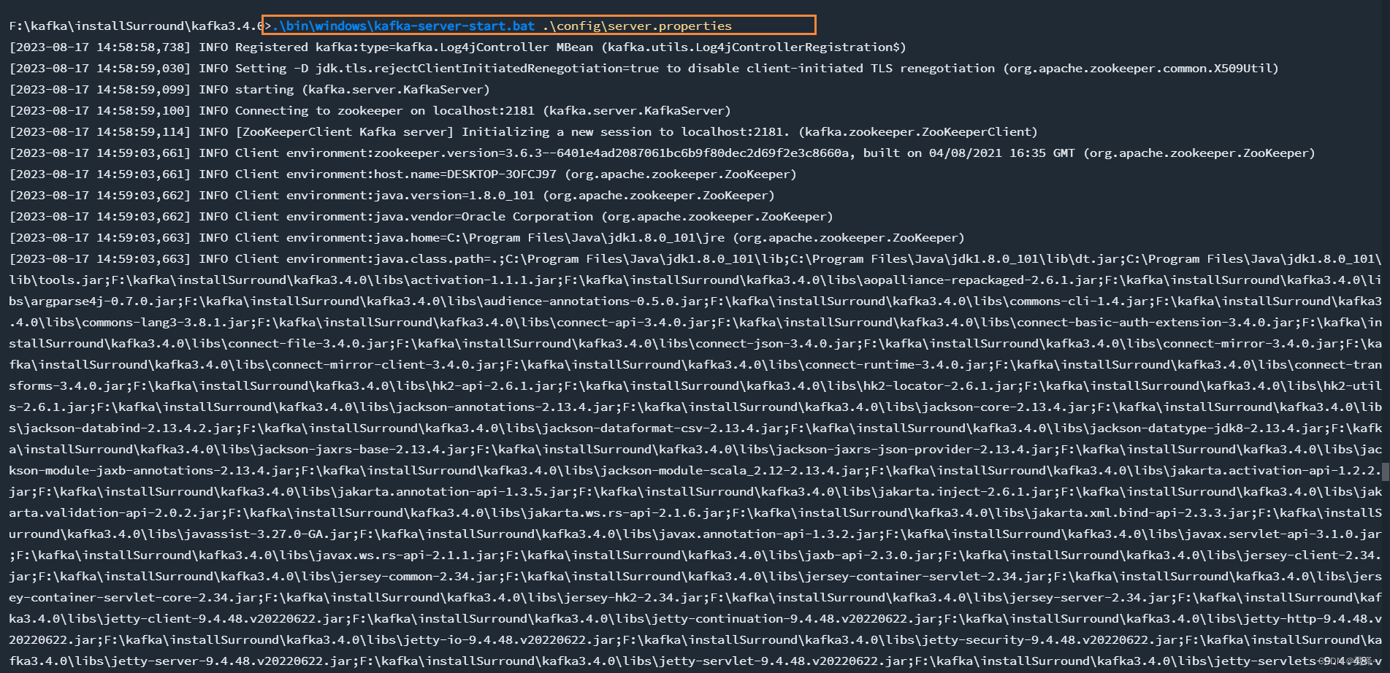Click 'Connecting to zookeeper on localhost:2181' text
The image size is (1390, 673).
pyautogui.click(x=385, y=111)
